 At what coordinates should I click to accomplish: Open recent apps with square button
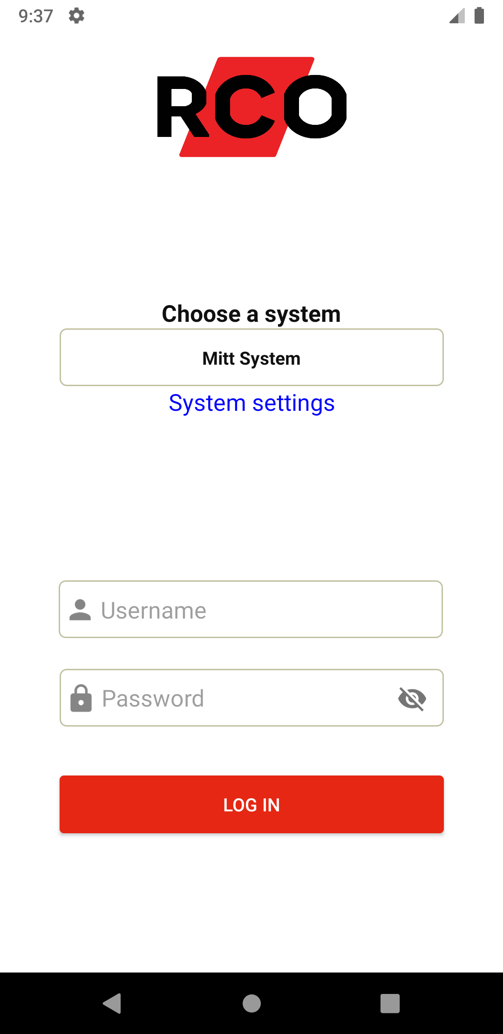coord(390,1003)
